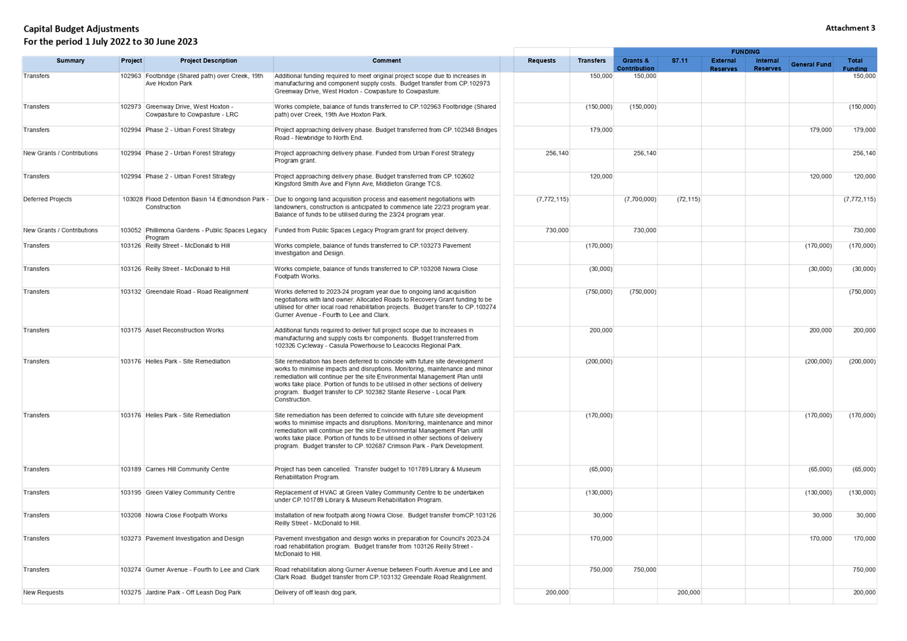Select the 'Total Funding' column header
This screenshot has width=907, height=641.
point(855,64)
